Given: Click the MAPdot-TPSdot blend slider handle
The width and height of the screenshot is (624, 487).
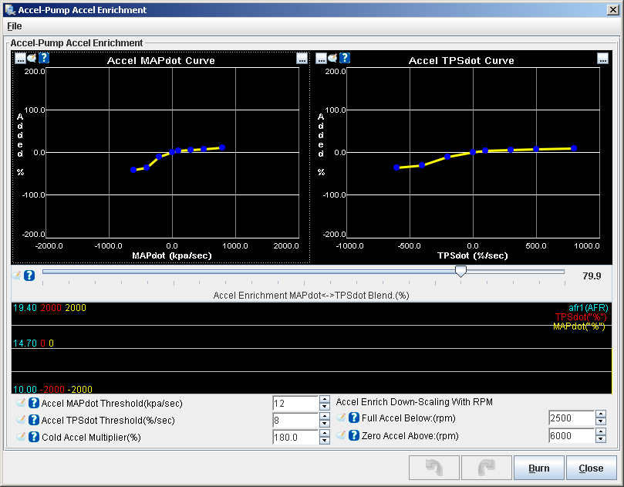Looking at the screenshot, I should pyautogui.click(x=460, y=271).
